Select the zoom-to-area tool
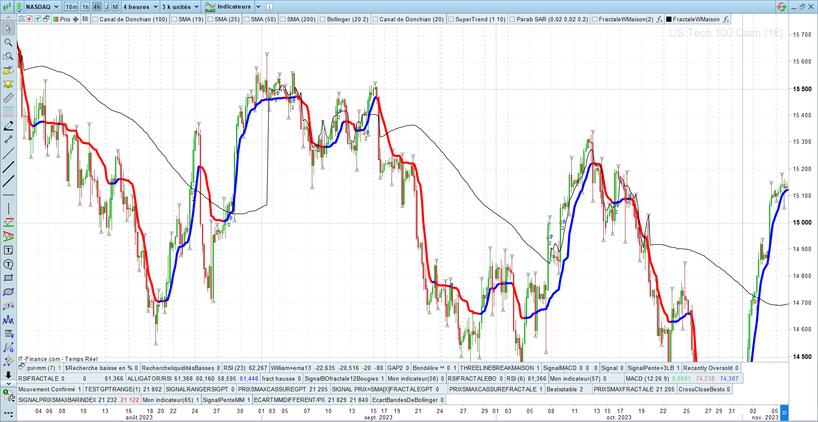 tap(8, 56)
